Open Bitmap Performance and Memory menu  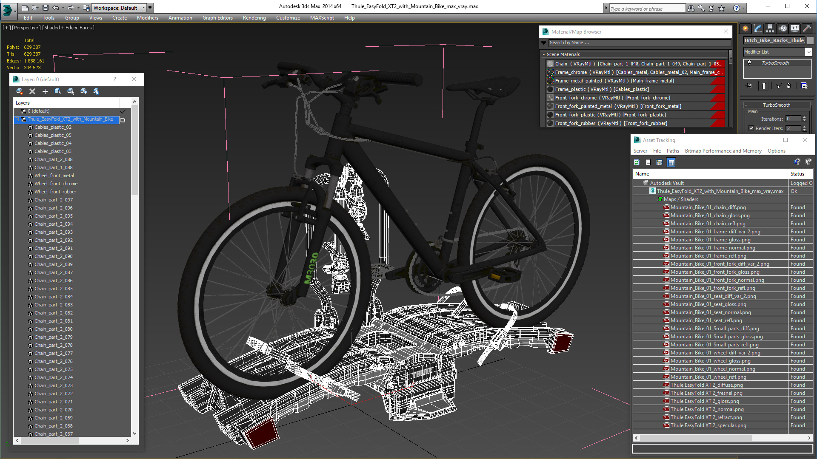click(x=723, y=151)
